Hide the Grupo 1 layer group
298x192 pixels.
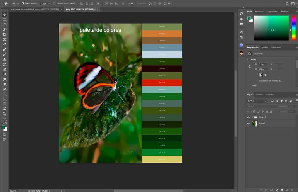coord(248,117)
